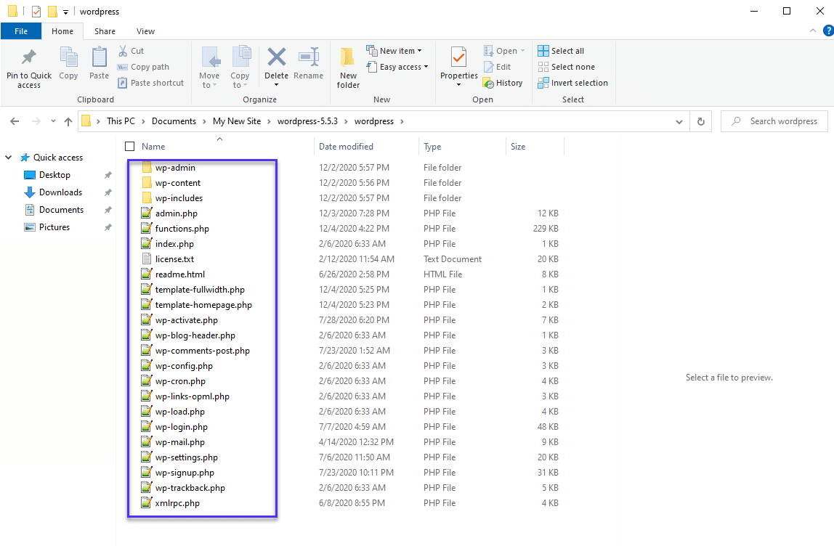Image resolution: width=834 pixels, height=546 pixels.
Task: Click inside the Search wordpress box
Action: click(x=774, y=121)
